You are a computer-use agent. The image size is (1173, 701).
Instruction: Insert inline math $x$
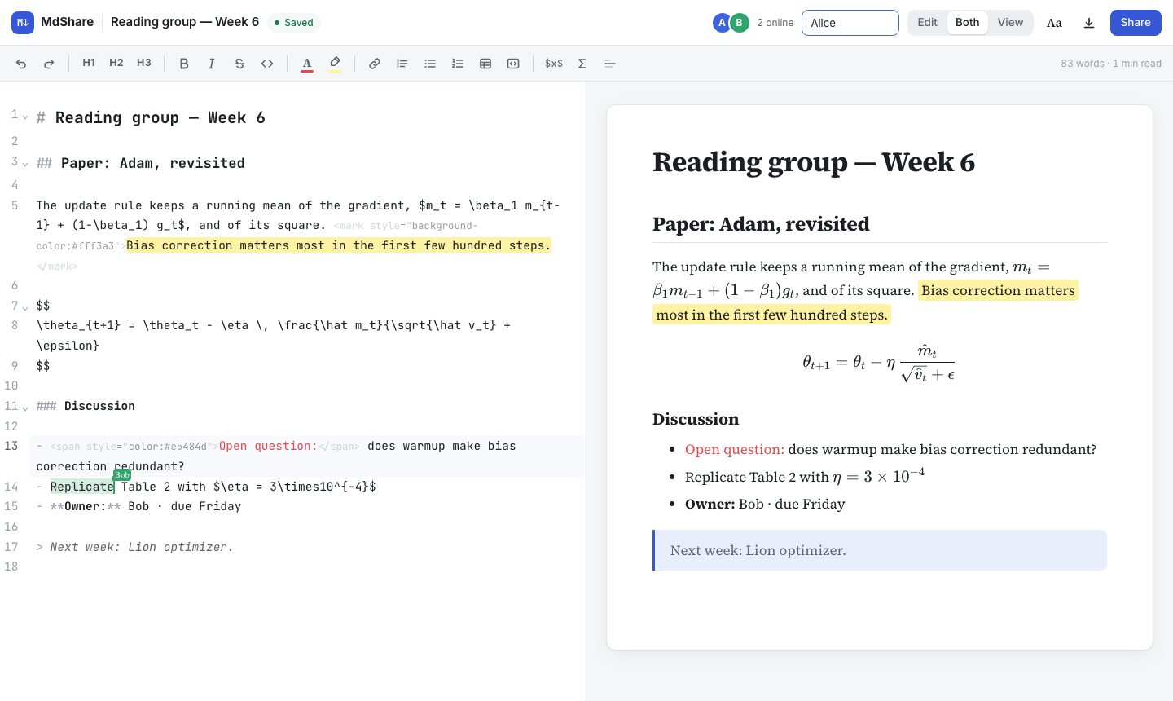coord(554,64)
